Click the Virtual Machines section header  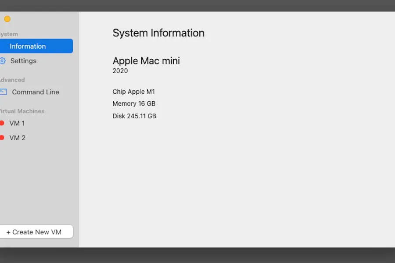pyautogui.click(x=22, y=111)
